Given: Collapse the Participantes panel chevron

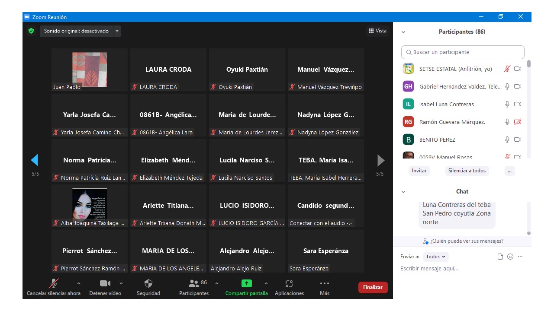Looking at the screenshot, I should [x=403, y=32].
